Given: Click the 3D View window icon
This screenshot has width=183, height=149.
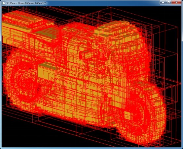Looking at the screenshot, I should pos(3,3).
